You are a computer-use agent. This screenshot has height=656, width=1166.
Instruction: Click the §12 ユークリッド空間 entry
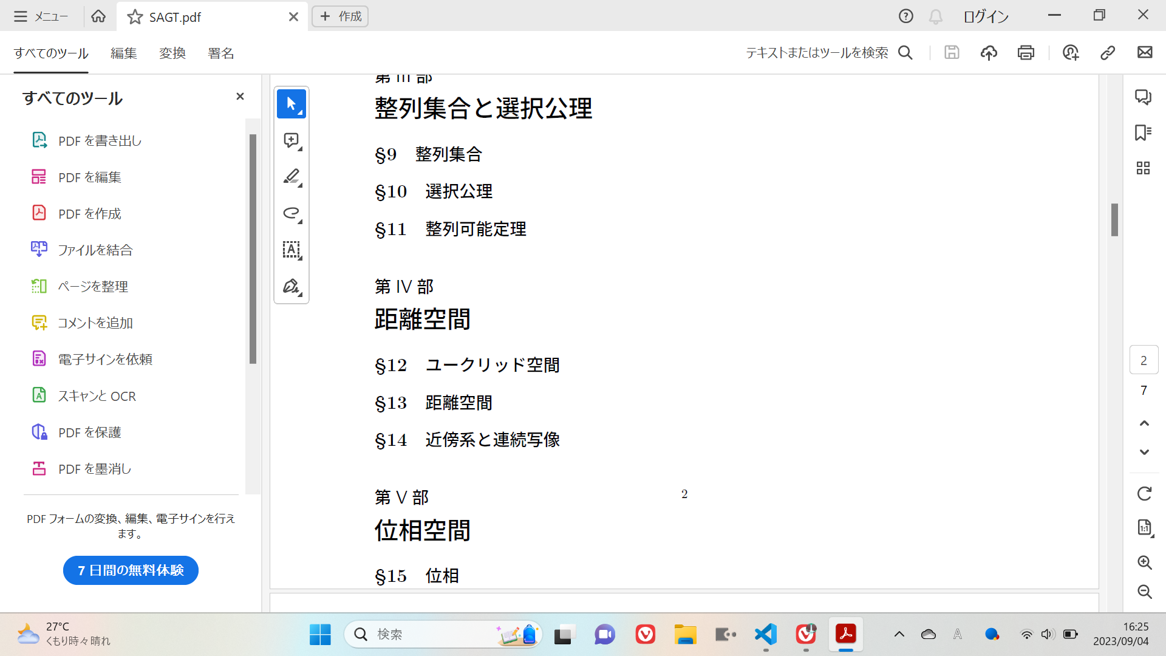pos(467,365)
